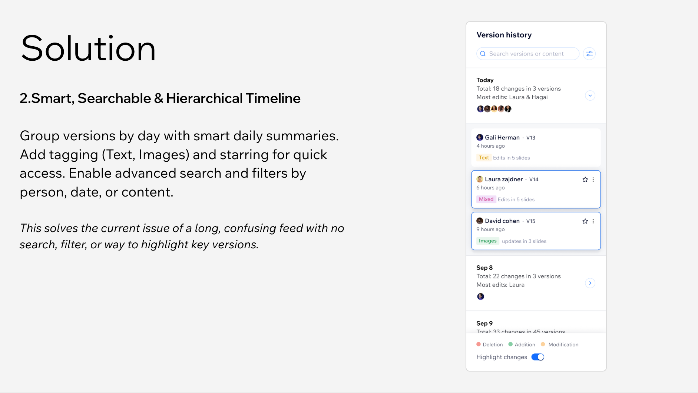Expand the Sep 8 group chevron
The height and width of the screenshot is (393, 698).
click(590, 283)
